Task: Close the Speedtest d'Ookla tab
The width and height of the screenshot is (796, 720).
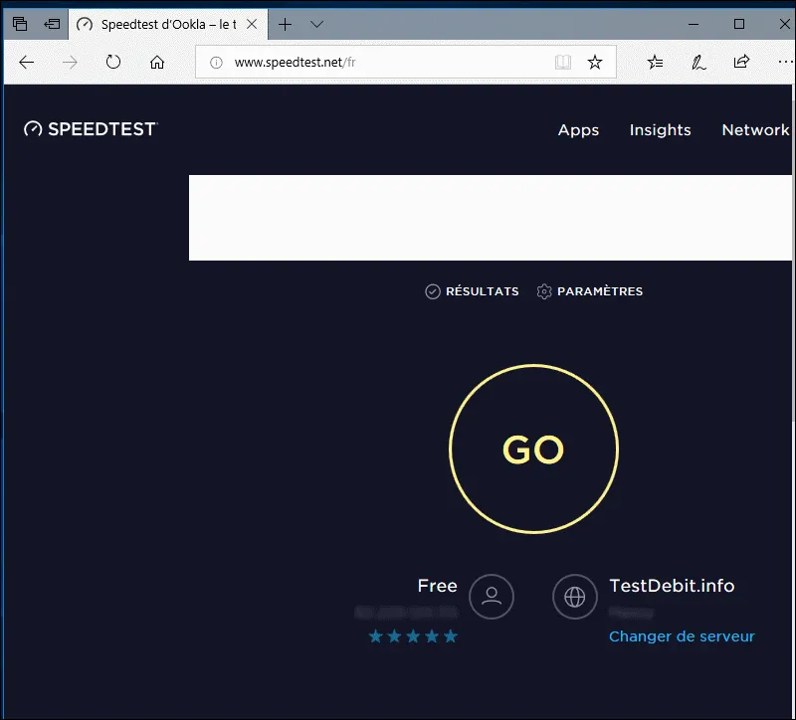Action: 252,24
